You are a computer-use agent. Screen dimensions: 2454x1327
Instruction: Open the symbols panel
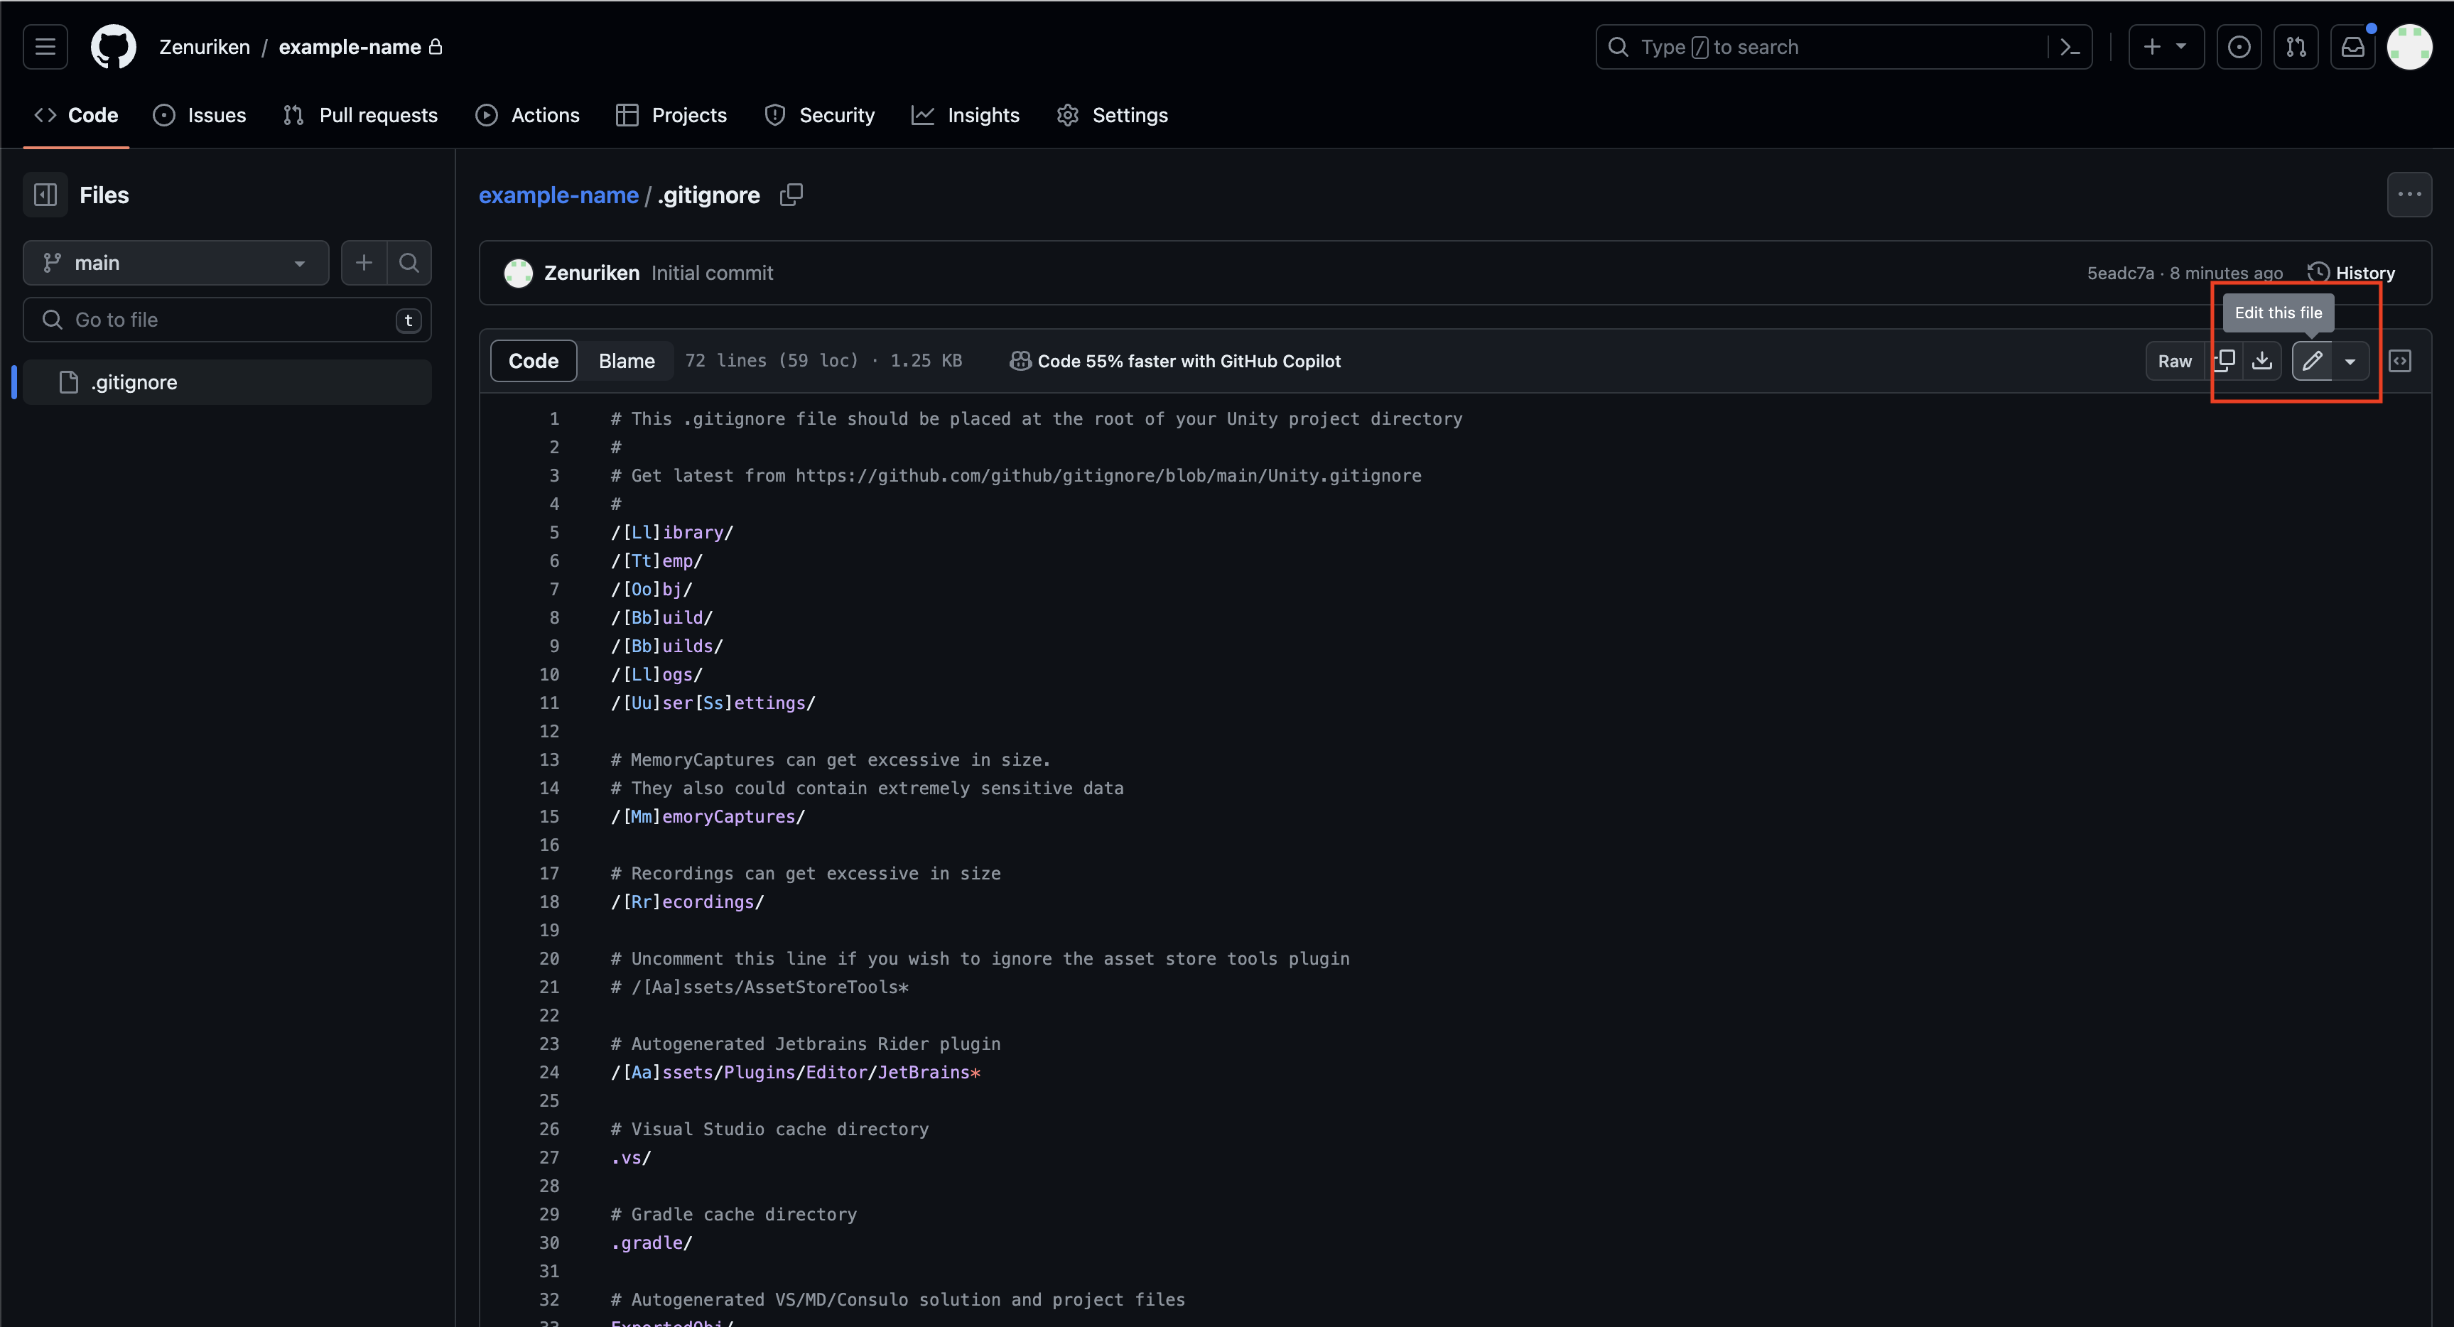[2400, 361]
